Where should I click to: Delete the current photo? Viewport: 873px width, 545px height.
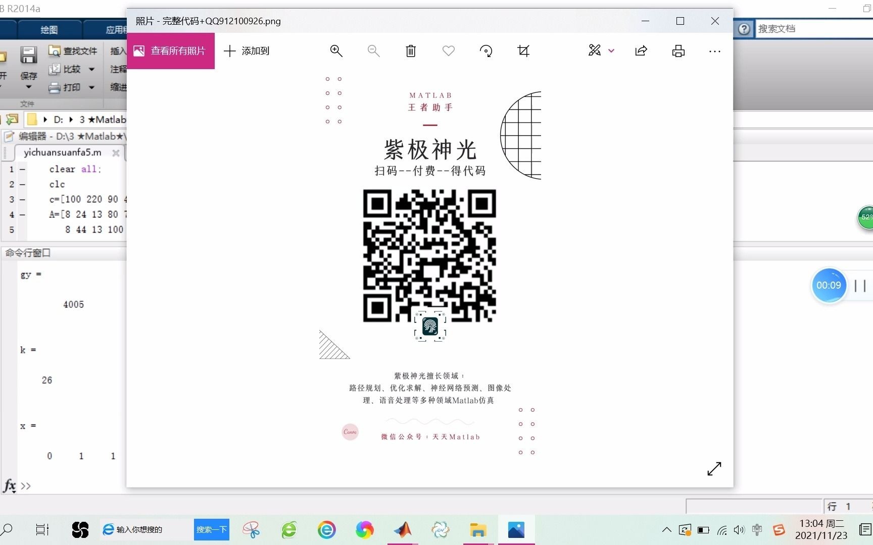click(x=410, y=50)
